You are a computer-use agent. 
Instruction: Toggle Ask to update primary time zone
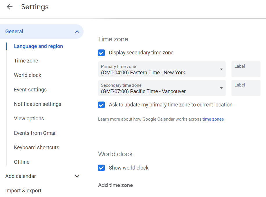101,105
